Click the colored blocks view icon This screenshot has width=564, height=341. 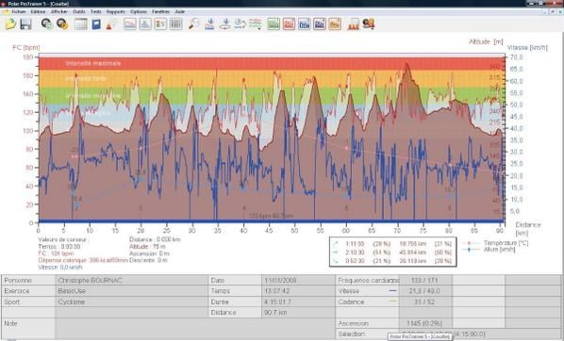[160, 24]
